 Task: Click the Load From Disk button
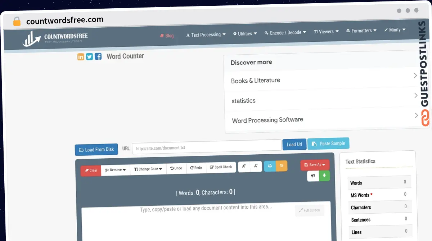[x=96, y=149]
